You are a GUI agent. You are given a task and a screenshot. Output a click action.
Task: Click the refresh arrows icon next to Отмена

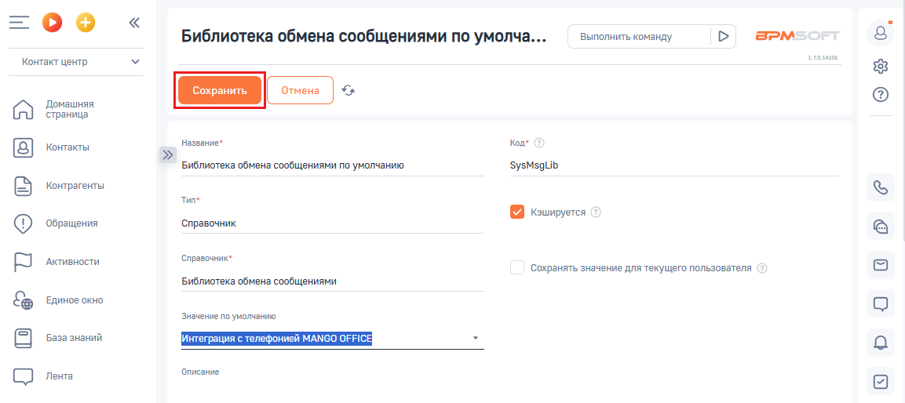(x=348, y=90)
